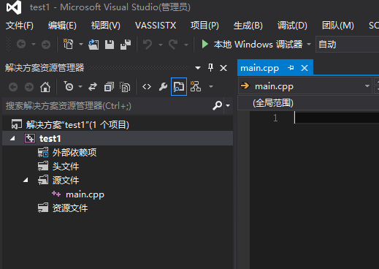Click line 1 in the code editor
The width and height of the screenshot is (379, 269).
pos(337,118)
